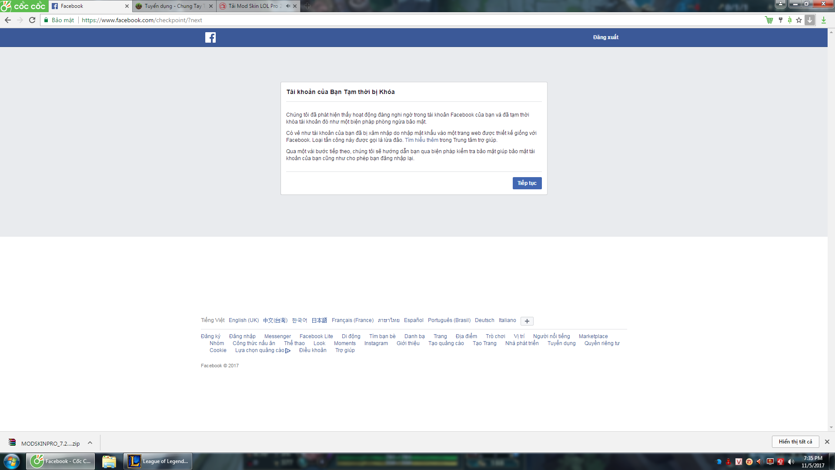Screen dimensions: 835x470
Task: Click the Facebook logo in header
Action: 210,37
